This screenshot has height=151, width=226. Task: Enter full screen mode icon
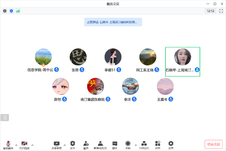[221, 11]
